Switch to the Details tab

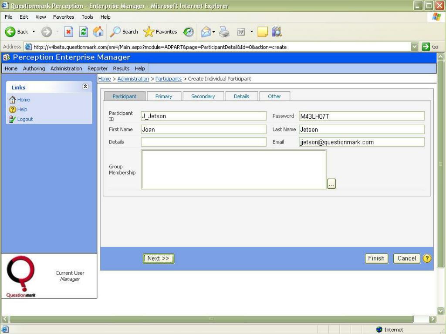[x=241, y=96]
